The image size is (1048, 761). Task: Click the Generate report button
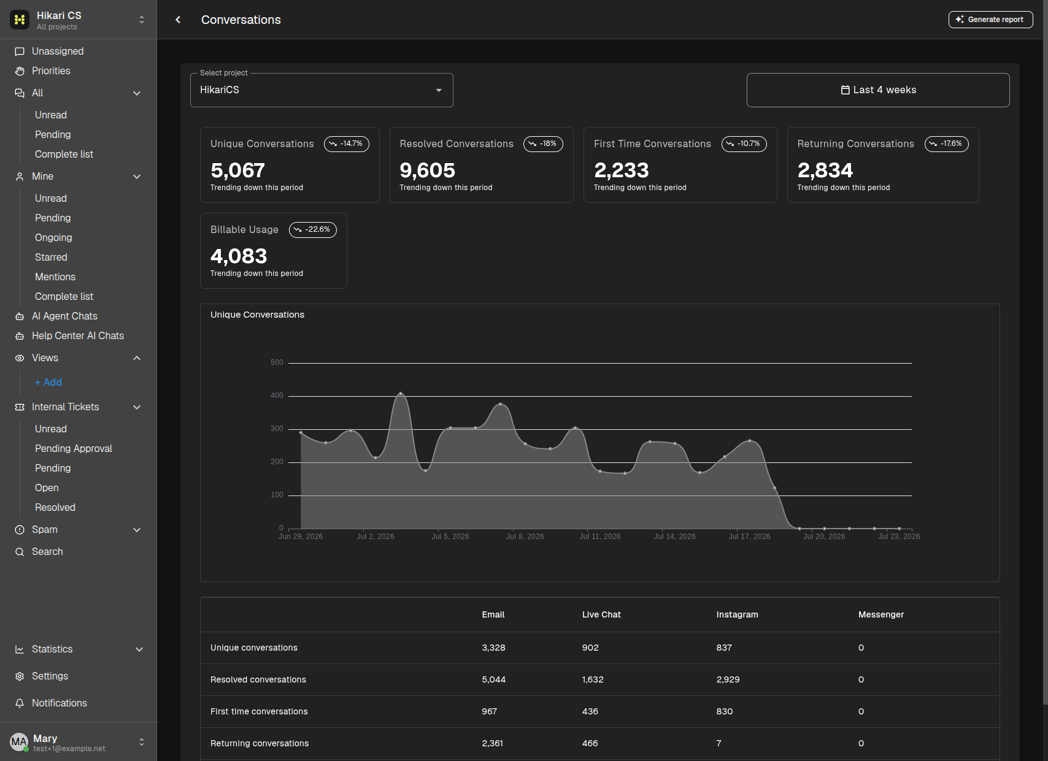(x=990, y=20)
